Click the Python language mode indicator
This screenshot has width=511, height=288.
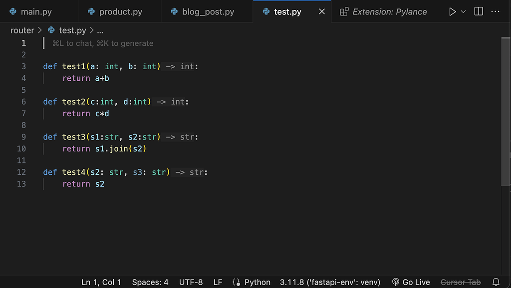[256, 282]
